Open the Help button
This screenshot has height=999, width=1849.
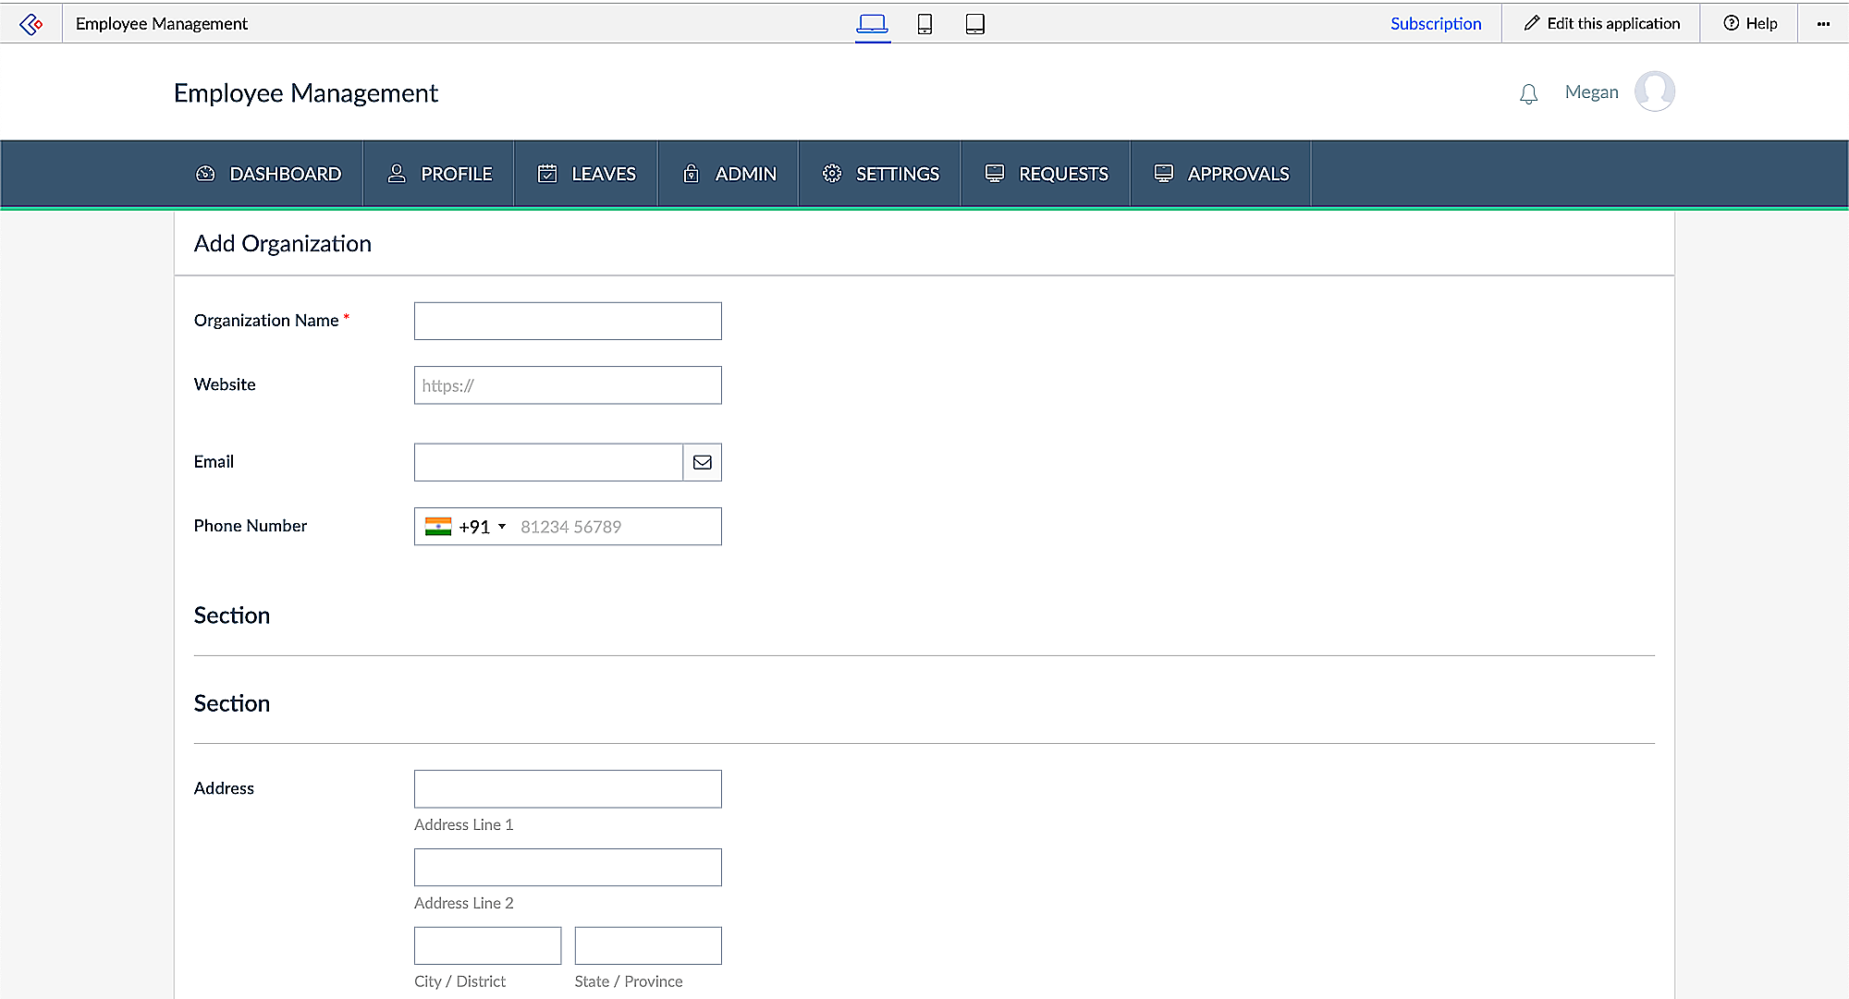pos(1750,24)
